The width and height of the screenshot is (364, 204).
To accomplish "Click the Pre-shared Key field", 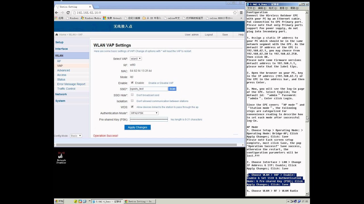I will tap(149, 119).
